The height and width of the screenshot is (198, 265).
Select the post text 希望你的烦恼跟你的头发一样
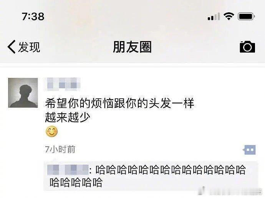[120, 103]
